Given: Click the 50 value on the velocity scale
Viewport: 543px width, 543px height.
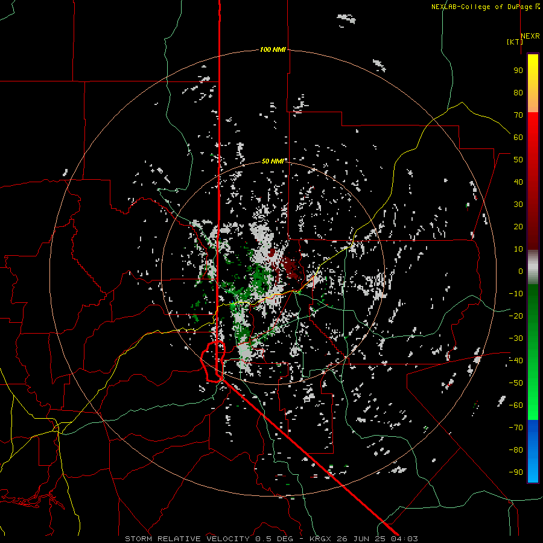Looking at the screenshot, I should click(x=518, y=160).
